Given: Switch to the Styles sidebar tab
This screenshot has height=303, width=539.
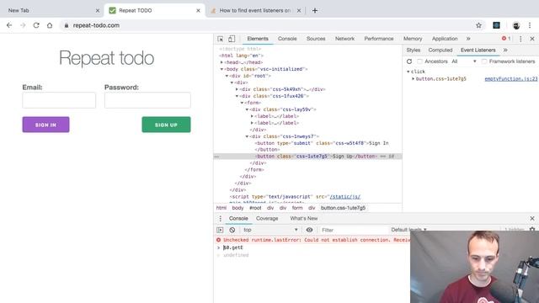Looking at the screenshot, I should [414, 50].
